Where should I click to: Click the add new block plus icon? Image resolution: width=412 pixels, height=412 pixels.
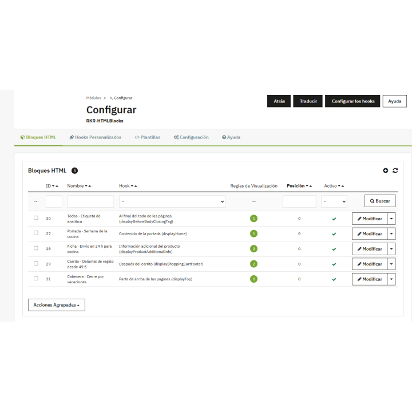tap(385, 171)
